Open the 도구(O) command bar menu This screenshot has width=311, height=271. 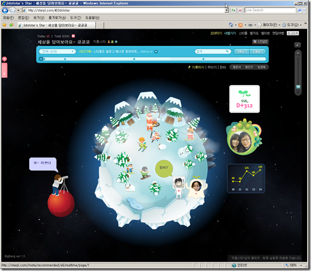[292, 25]
